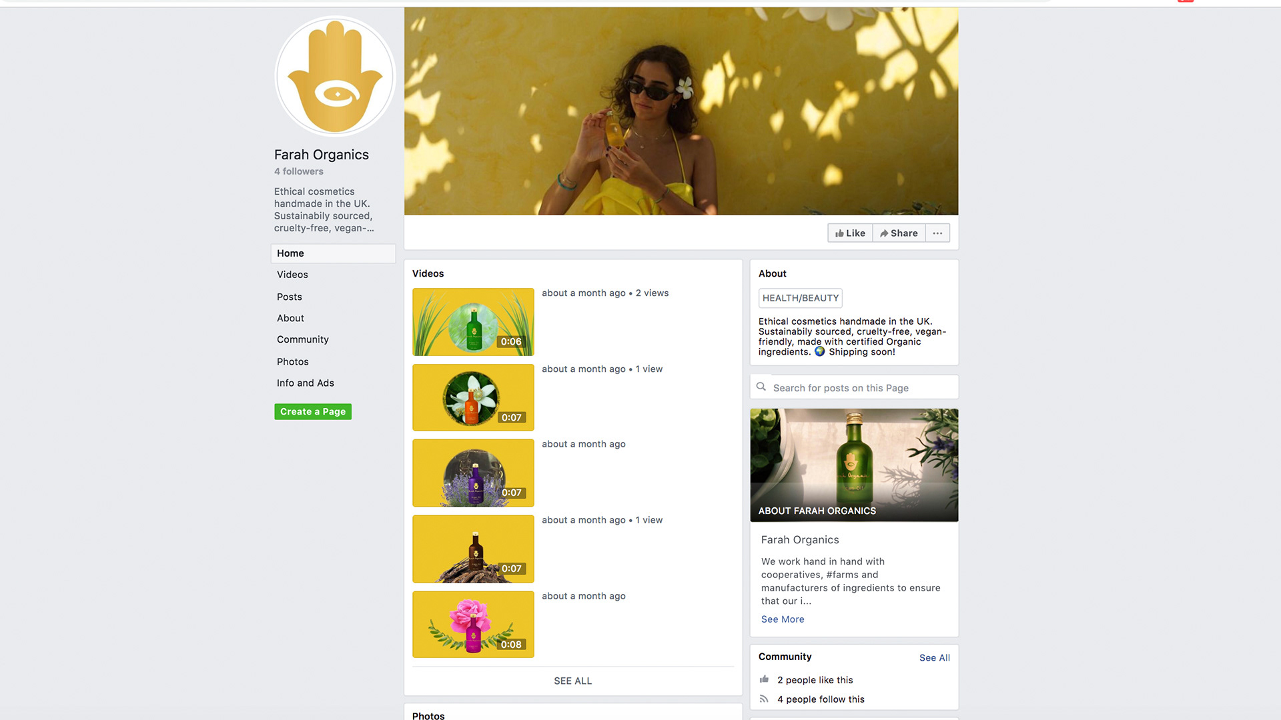Click the Farah Organics hamsa profile logo

pyautogui.click(x=335, y=76)
